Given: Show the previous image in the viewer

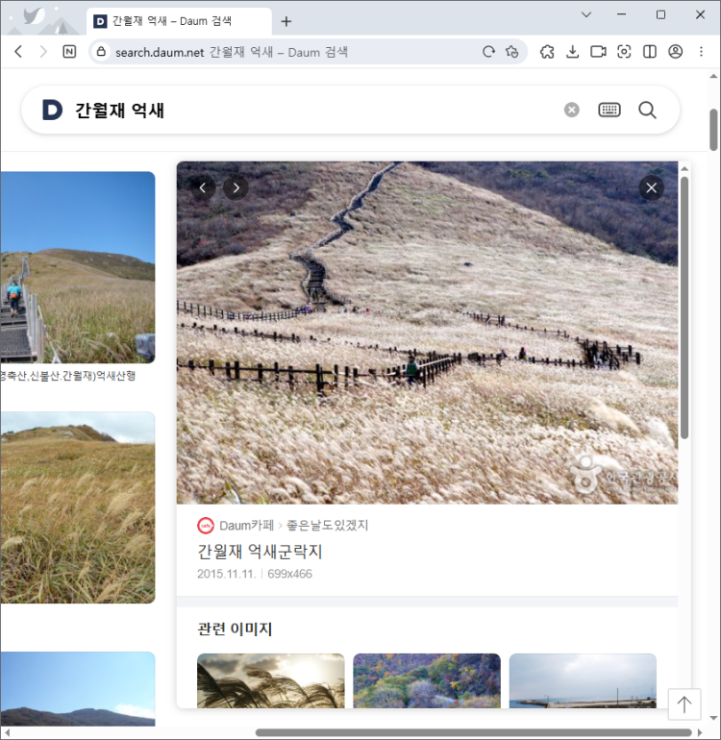Looking at the screenshot, I should click(x=203, y=187).
